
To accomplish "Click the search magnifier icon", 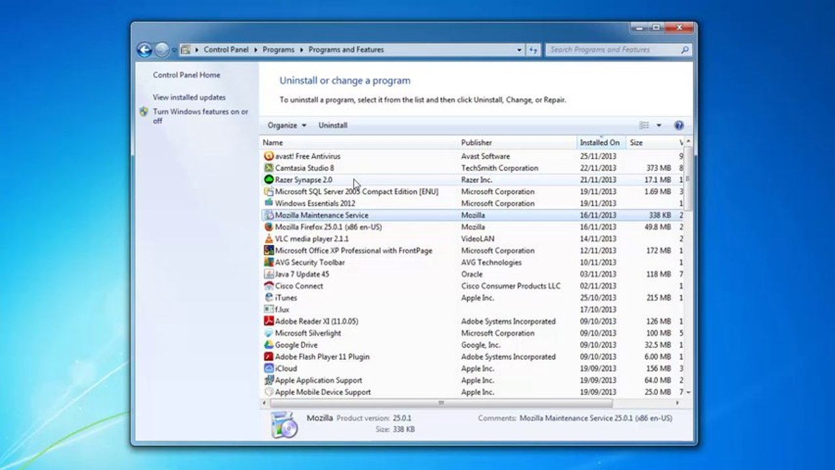I will click(x=684, y=50).
